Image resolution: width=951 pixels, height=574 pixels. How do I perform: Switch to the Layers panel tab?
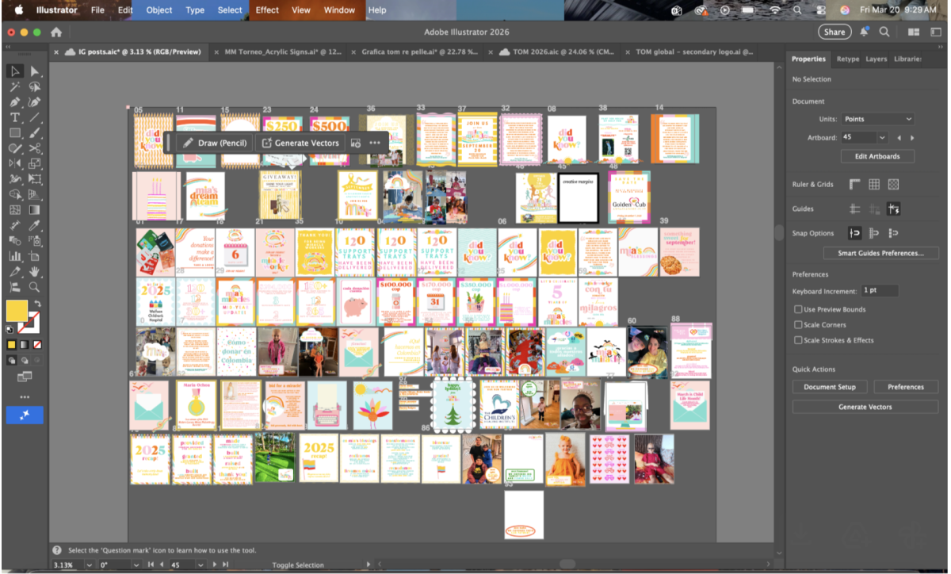(x=876, y=59)
